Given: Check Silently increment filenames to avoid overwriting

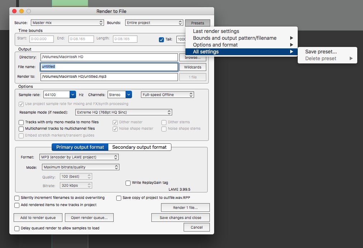Looking at the screenshot, I should [x=17, y=198].
